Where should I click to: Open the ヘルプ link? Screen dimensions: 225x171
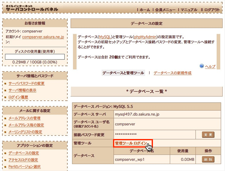tap(210, 66)
